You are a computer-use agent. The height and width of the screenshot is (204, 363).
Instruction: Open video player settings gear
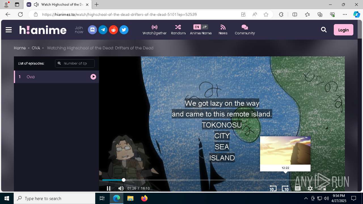(x=310, y=188)
